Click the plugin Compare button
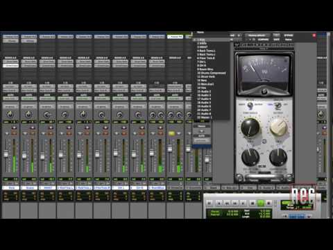Image resolution: width=333 pixels, height=250 pixels. coord(263,40)
